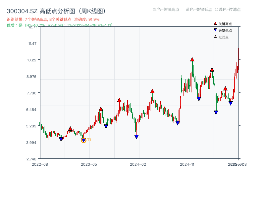Select the red high marker near 9.5 in early 2025
The width and height of the screenshot is (265, 198).
pyautogui.click(x=212, y=70)
